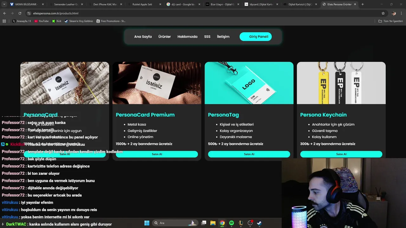The height and width of the screenshot is (228, 406).
Task: Open the apps grid in bookmarks bar
Action: point(4,21)
